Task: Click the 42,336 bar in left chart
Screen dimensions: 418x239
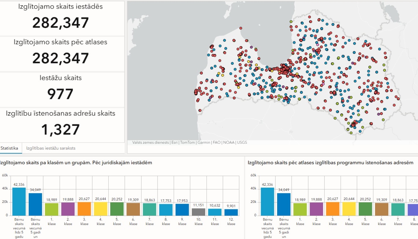Action: tap(19, 201)
